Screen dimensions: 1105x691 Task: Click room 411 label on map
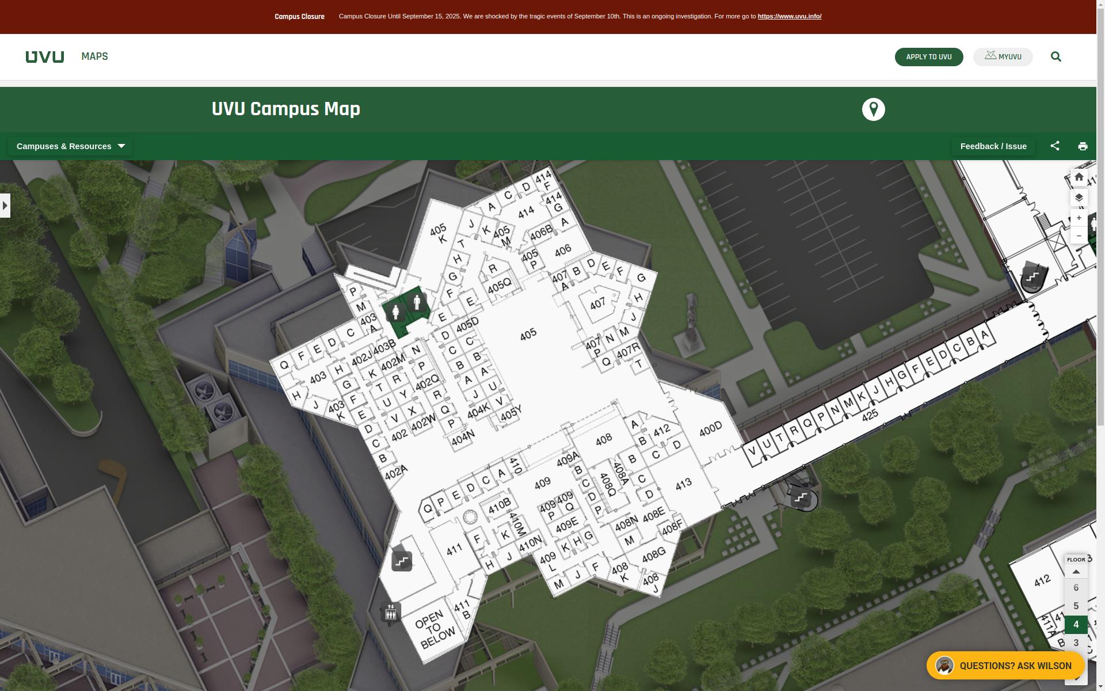pyautogui.click(x=454, y=549)
